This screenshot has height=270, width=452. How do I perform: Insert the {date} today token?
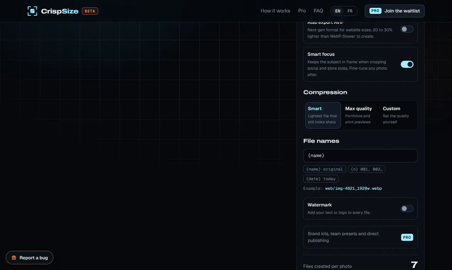pos(321,179)
